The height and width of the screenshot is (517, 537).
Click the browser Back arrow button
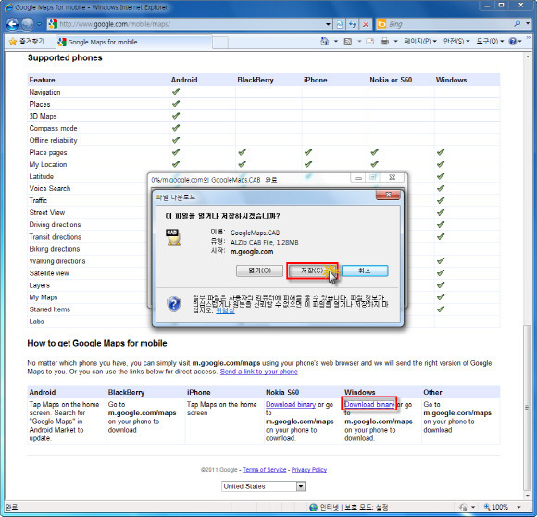(x=13, y=24)
